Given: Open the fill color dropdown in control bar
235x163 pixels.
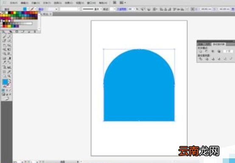Looking at the screenshot, I should pos(28,9).
